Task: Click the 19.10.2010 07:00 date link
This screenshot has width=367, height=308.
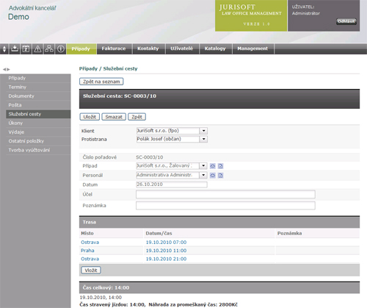Action: (166, 243)
